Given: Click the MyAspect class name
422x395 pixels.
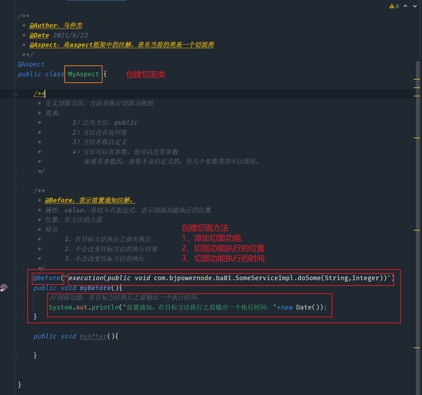Looking at the screenshot, I should point(83,74).
